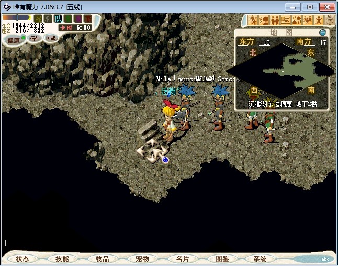
Task: Toggle the 队 (team) mode switch
Action: pyautogui.click(x=58, y=19)
